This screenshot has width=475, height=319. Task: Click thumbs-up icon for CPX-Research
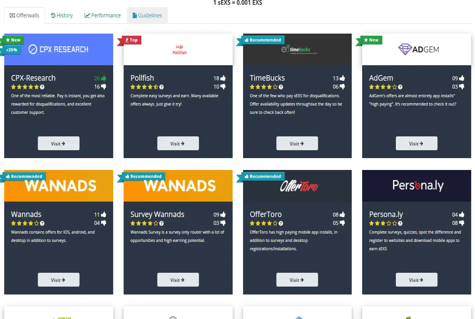(104, 78)
